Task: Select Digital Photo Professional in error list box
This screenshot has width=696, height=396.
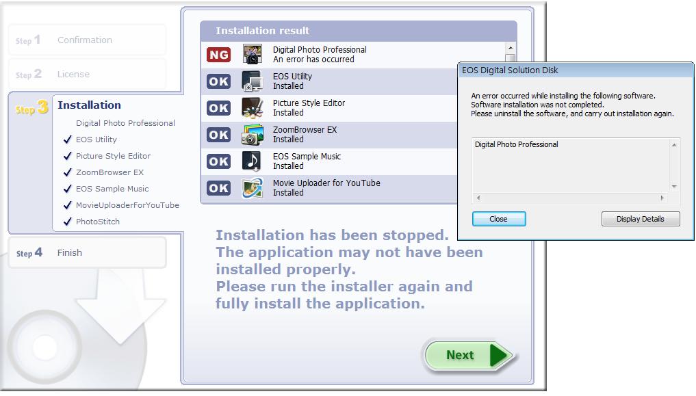Action: [516, 144]
